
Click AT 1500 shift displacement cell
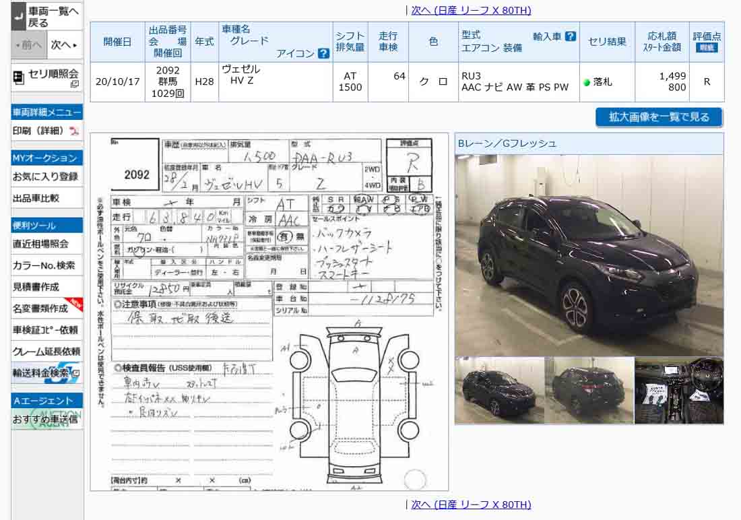[350, 82]
